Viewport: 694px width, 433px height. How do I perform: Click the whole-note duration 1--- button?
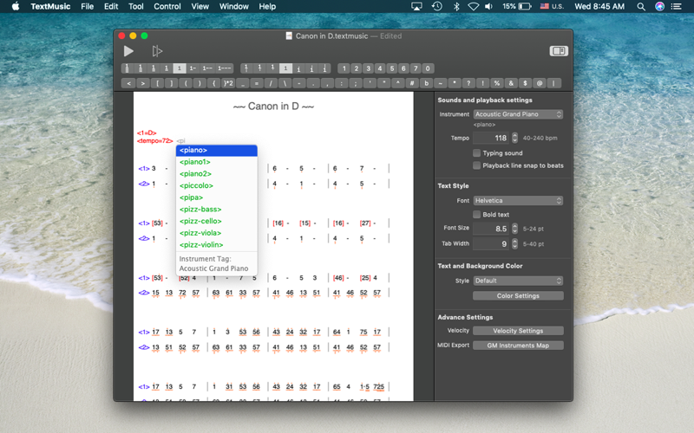225,68
